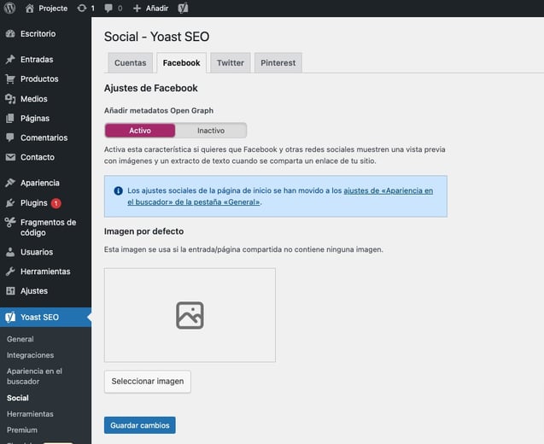Click the Plugins plug icon
The image size is (544, 444).
tap(10, 203)
